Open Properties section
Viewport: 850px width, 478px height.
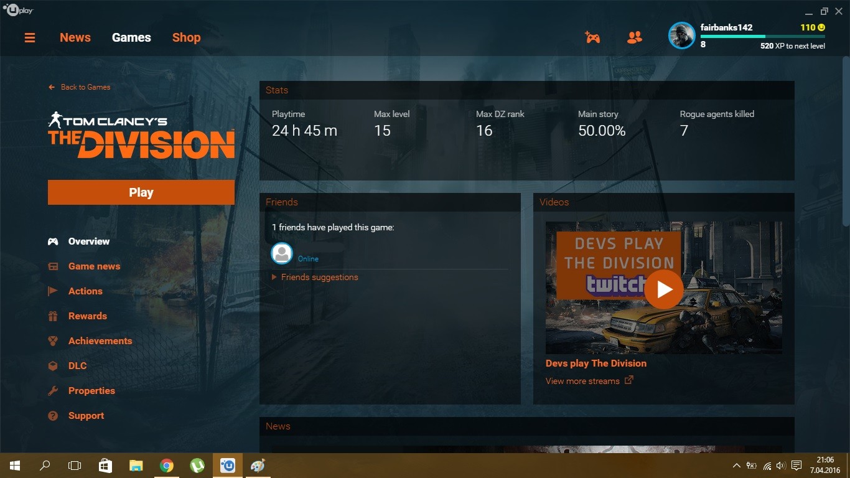click(x=91, y=391)
